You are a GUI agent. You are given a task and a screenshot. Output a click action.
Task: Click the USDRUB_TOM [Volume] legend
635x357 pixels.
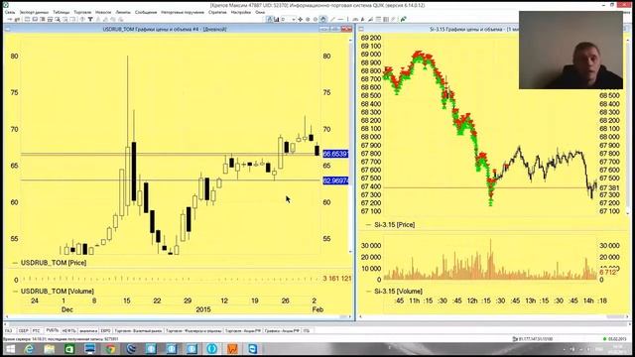[x=58, y=291]
